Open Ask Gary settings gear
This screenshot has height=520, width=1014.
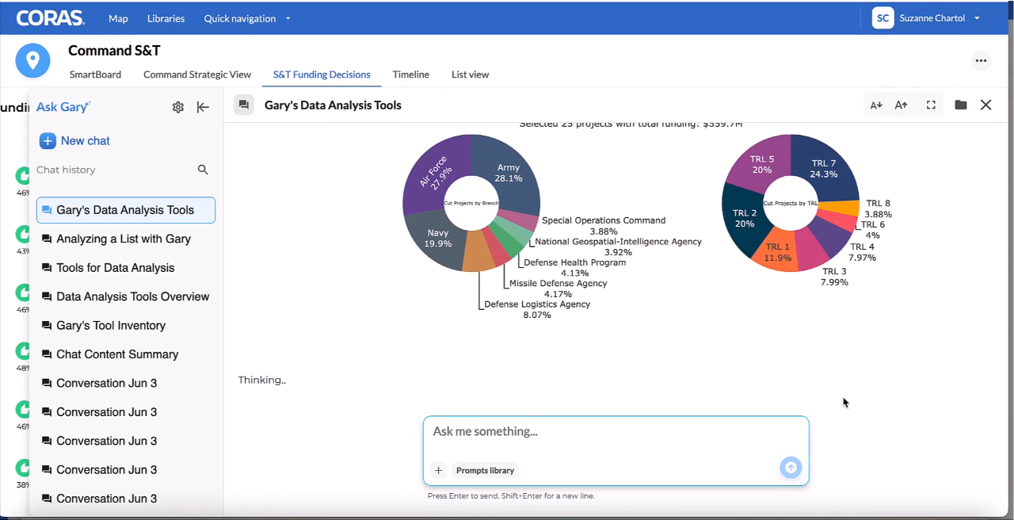pos(178,107)
